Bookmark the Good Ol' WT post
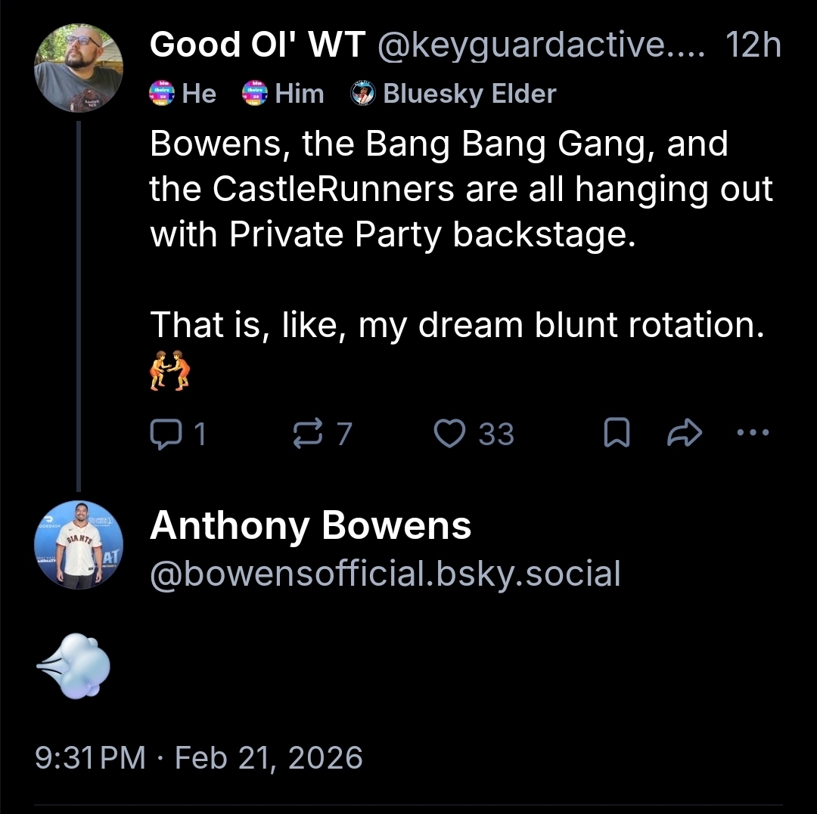 click(x=616, y=433)
